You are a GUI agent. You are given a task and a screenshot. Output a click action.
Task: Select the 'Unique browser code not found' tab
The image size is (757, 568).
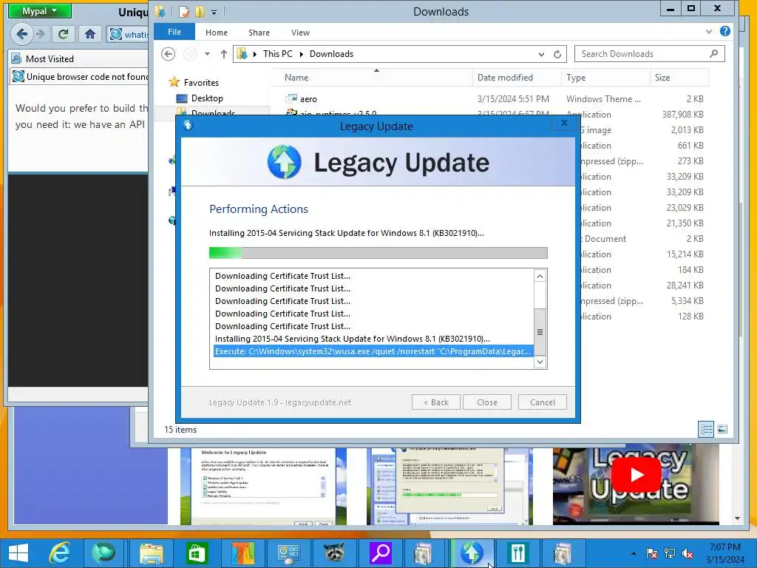(80, 77)
